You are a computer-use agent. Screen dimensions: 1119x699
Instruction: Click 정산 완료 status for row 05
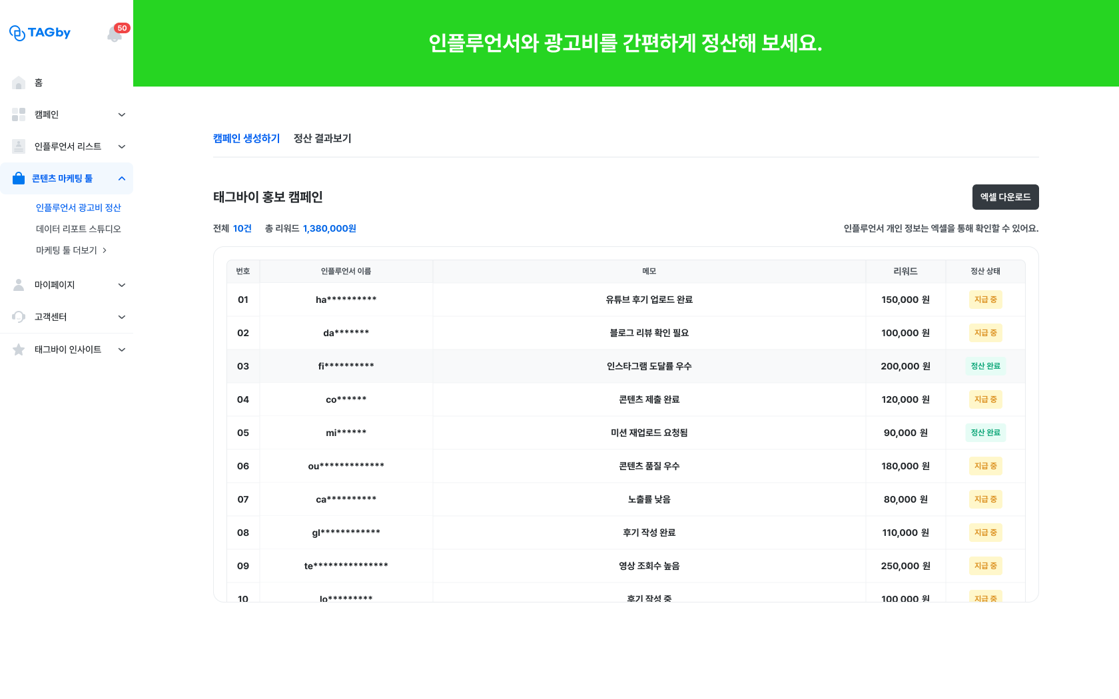[x=986, y=433]
